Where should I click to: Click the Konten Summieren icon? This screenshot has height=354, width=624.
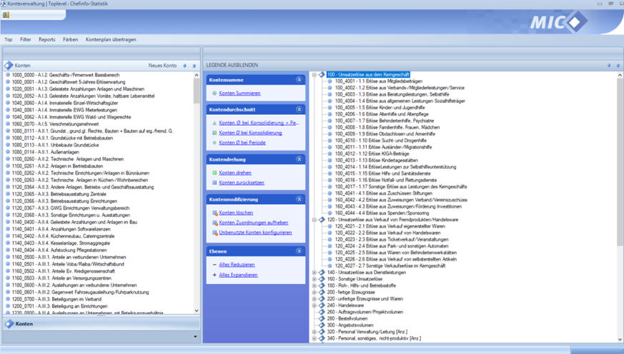(214, 93)
